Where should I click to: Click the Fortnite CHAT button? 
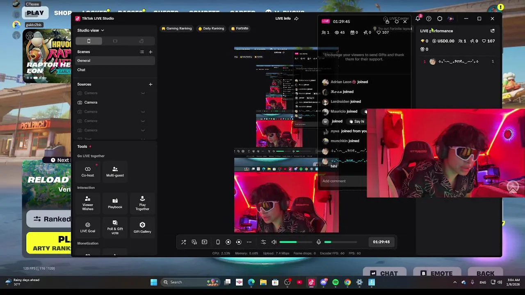[384, 273]
